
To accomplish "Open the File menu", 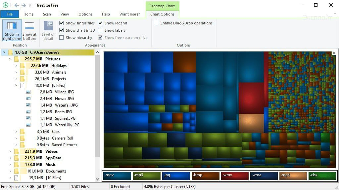I will (10, 14).
